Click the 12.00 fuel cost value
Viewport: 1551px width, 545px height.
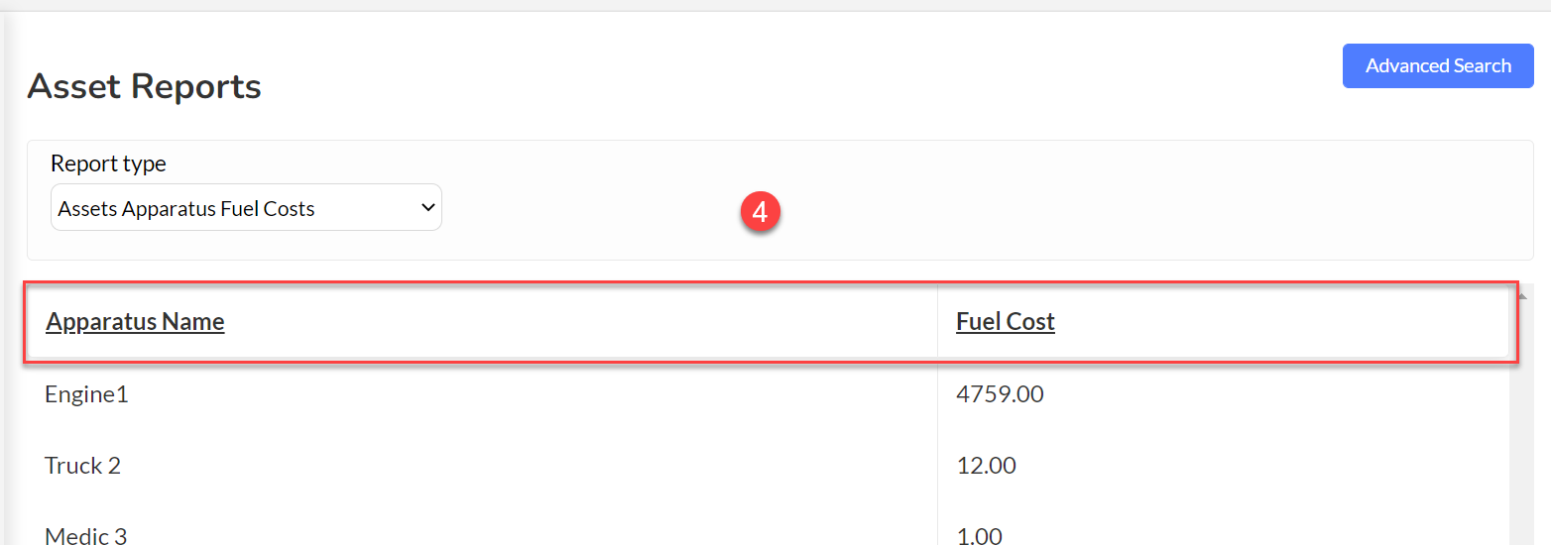pos(986,465)
